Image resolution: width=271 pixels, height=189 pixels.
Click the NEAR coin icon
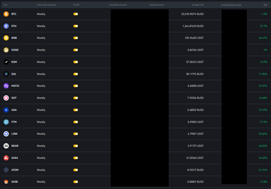[x=6, y=146]
